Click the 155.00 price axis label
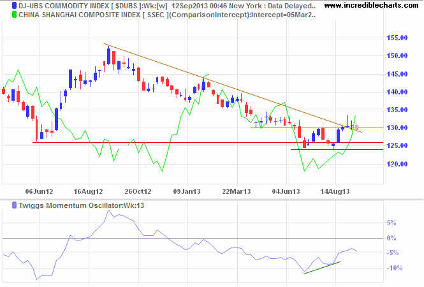The image size is (424, 287). pos(397,38)
